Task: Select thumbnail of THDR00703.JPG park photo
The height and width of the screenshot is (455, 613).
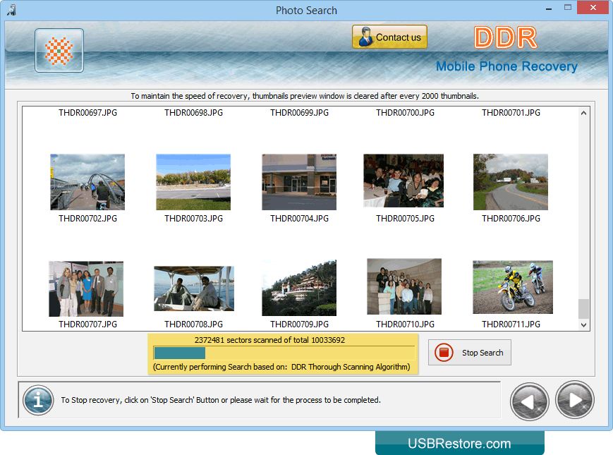Action: pos(193,182)
